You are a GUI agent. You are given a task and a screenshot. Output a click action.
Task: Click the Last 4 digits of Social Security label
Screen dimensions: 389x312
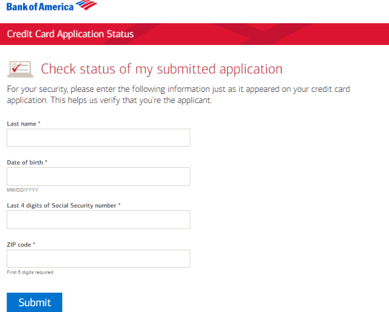tap(62, 206)
